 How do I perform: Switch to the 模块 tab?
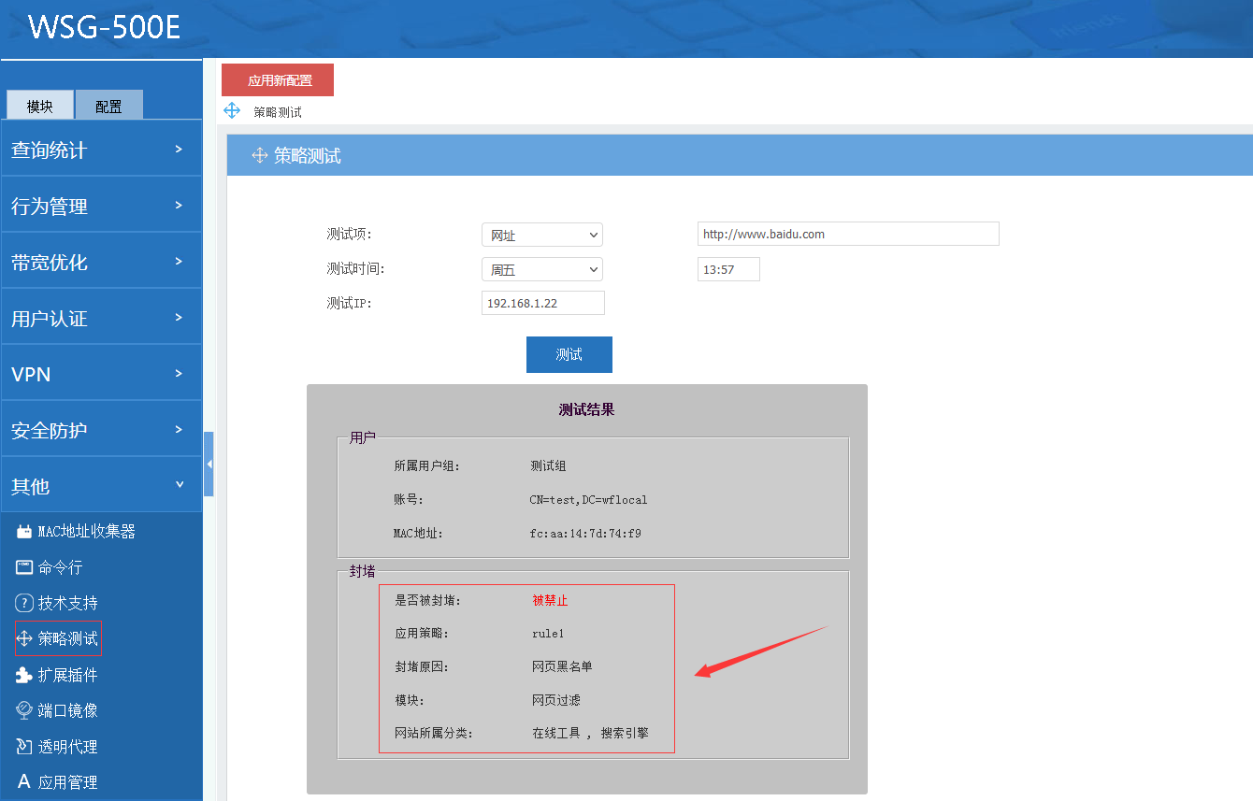39,106
